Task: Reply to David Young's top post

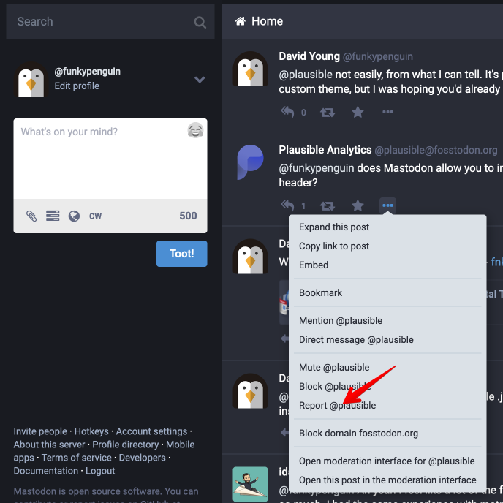Action: tap(288, 112)
